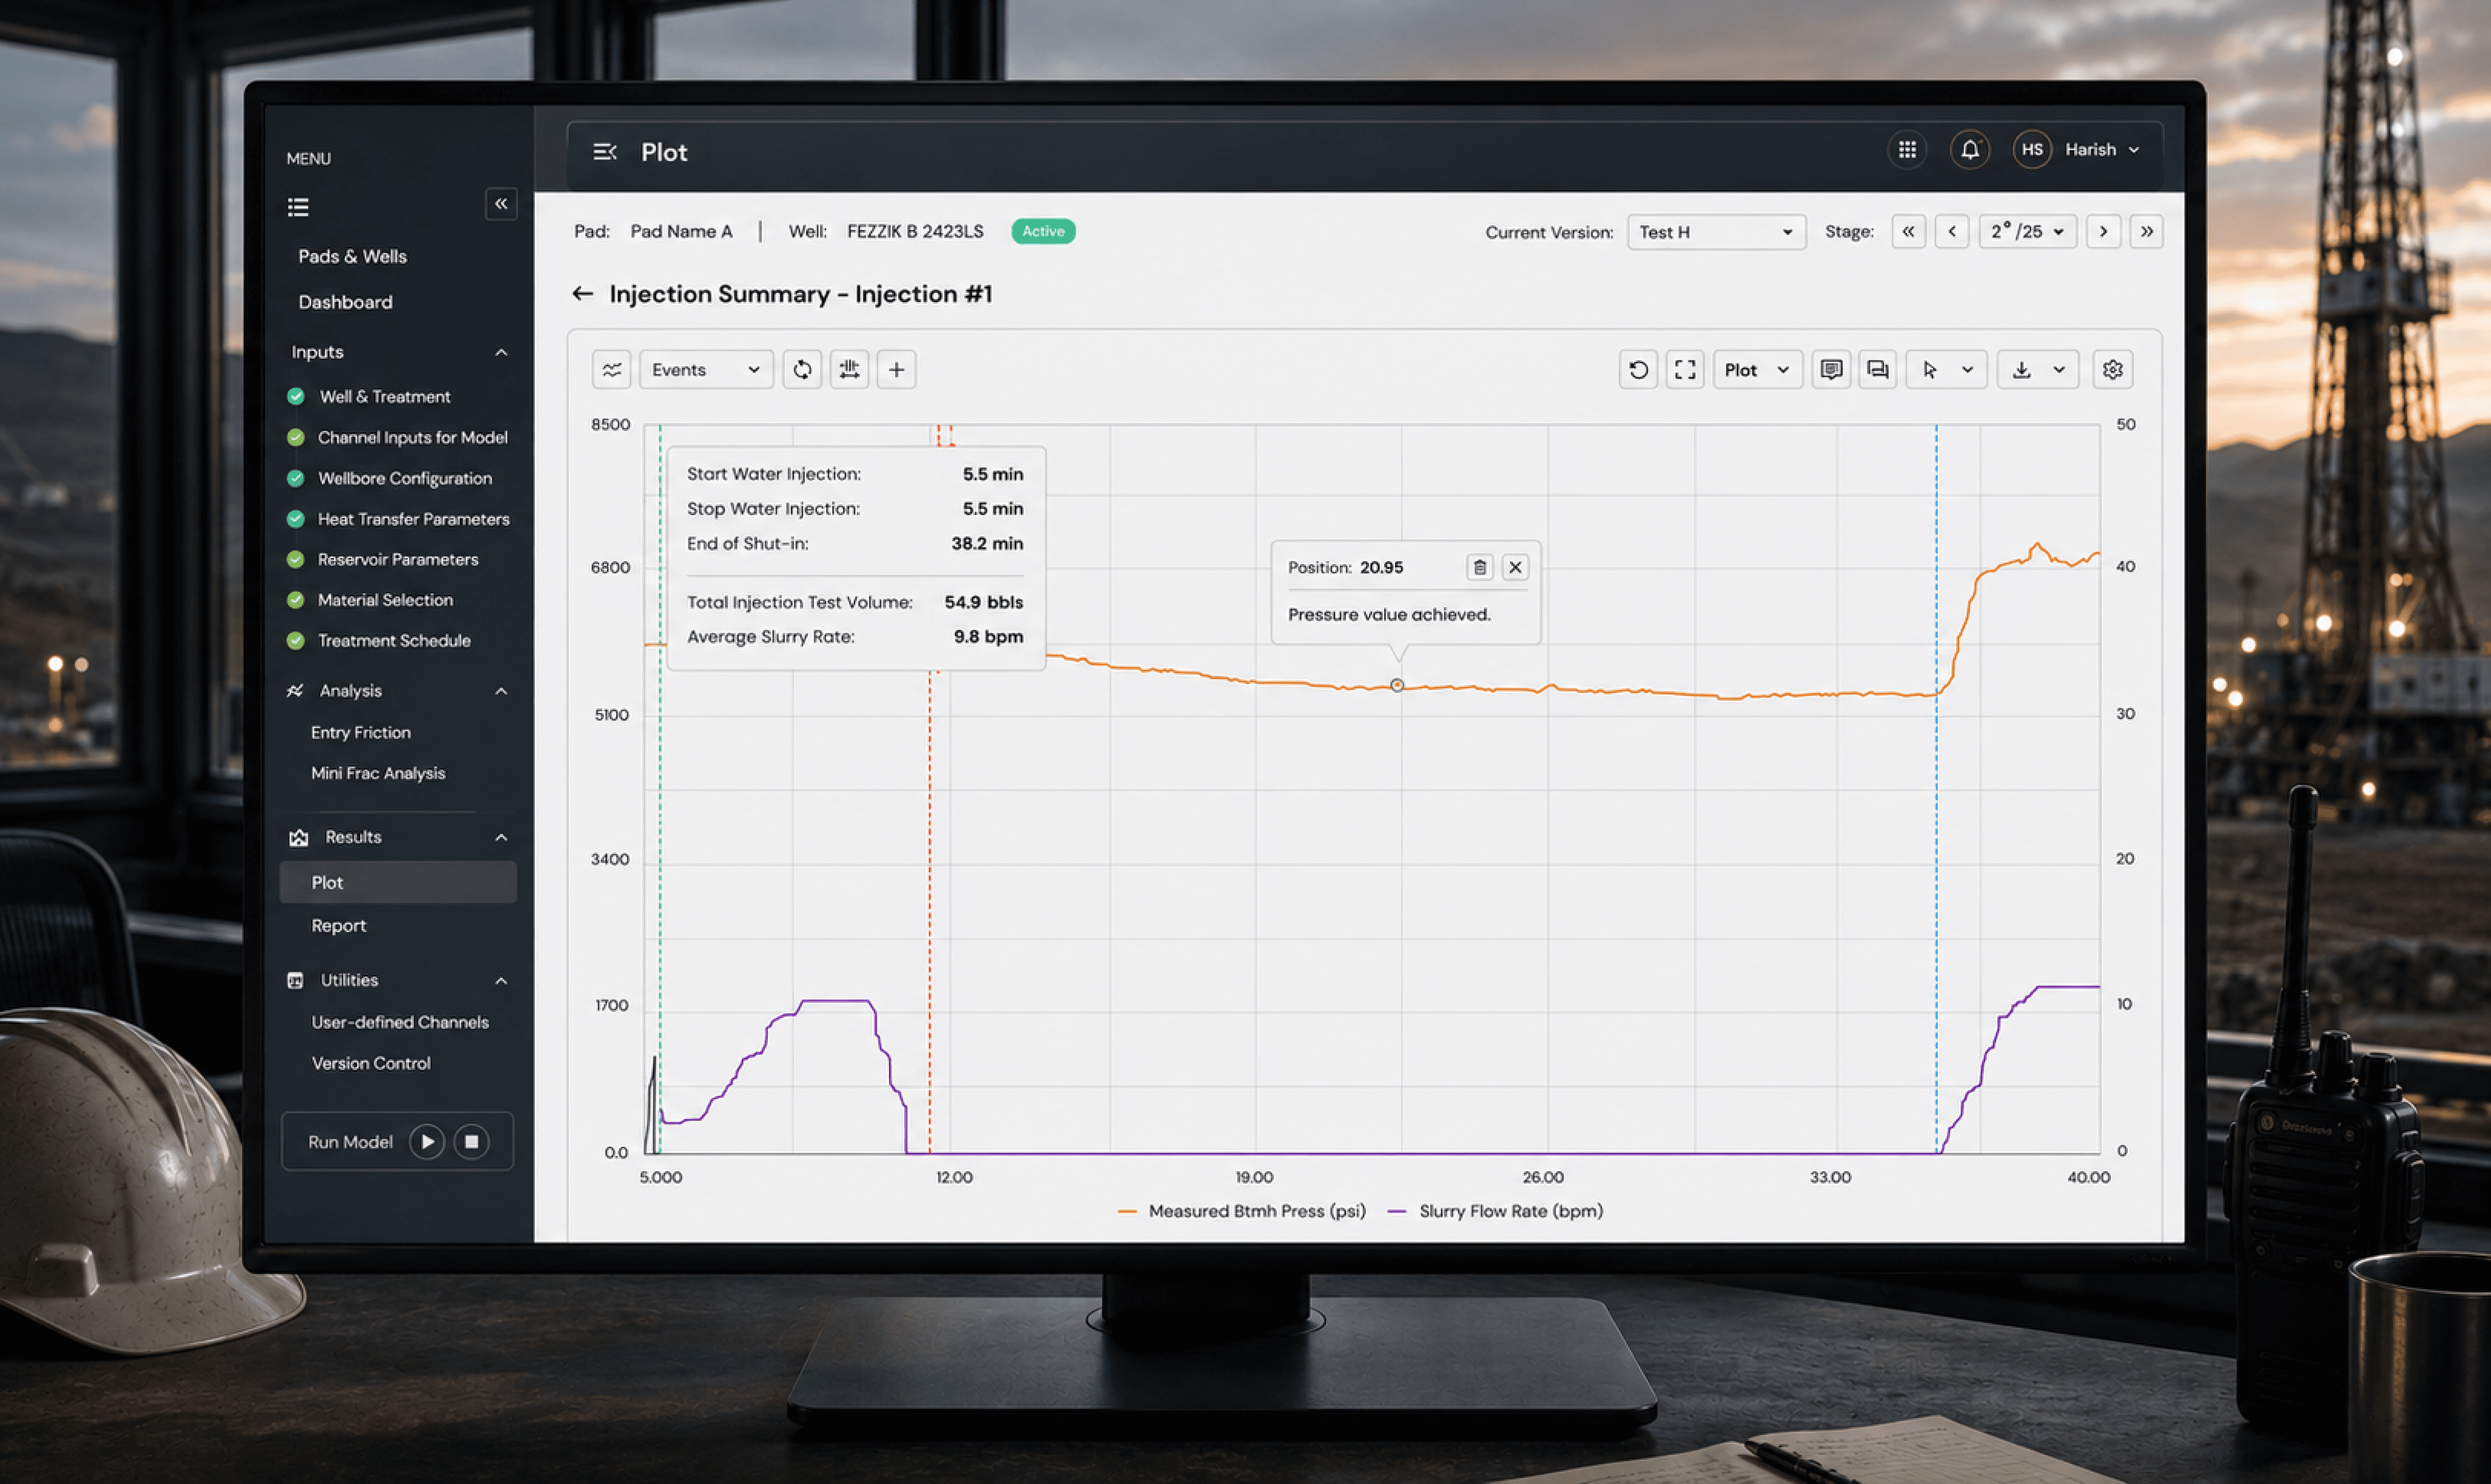Select Plot under Results
Viewport: 2491px width, 1484px height.
(x=398, y=882)
